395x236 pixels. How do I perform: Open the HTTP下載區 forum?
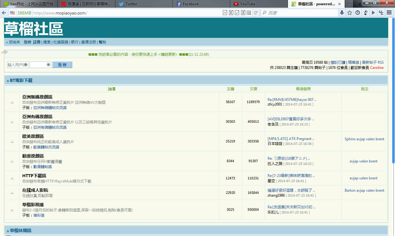pyautogui.click(x=34, y=176)
